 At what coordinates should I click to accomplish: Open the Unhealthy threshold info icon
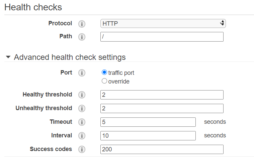(x=82, y=109)
